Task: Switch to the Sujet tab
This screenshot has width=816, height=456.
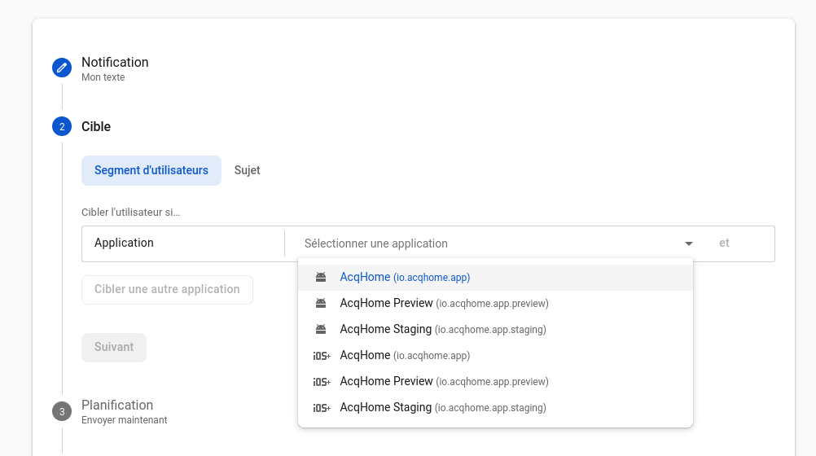Action: [248, 170]
